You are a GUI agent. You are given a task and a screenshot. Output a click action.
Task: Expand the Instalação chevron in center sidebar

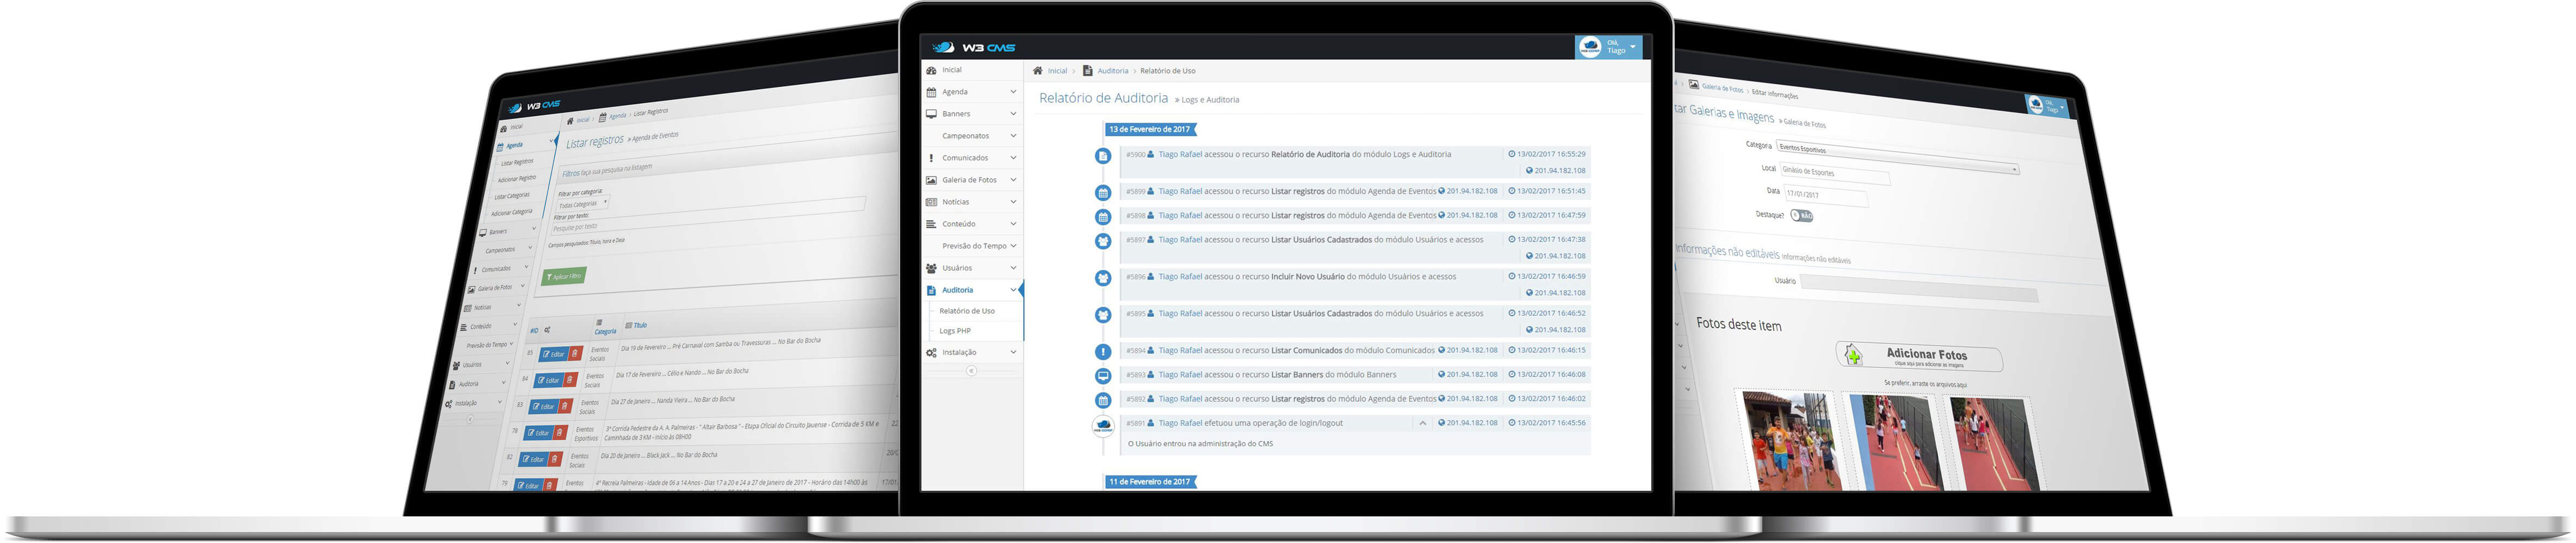click(x=1013, y=352)
